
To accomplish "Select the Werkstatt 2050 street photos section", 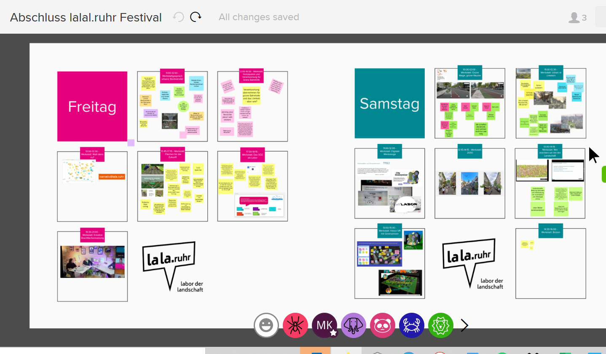I will 469,183.
